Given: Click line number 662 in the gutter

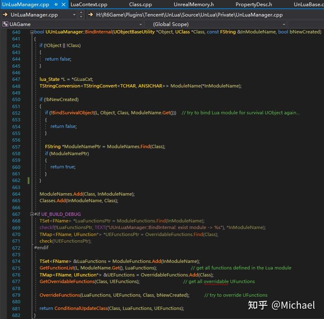Looking at the screenshot, I should [16, 180].
